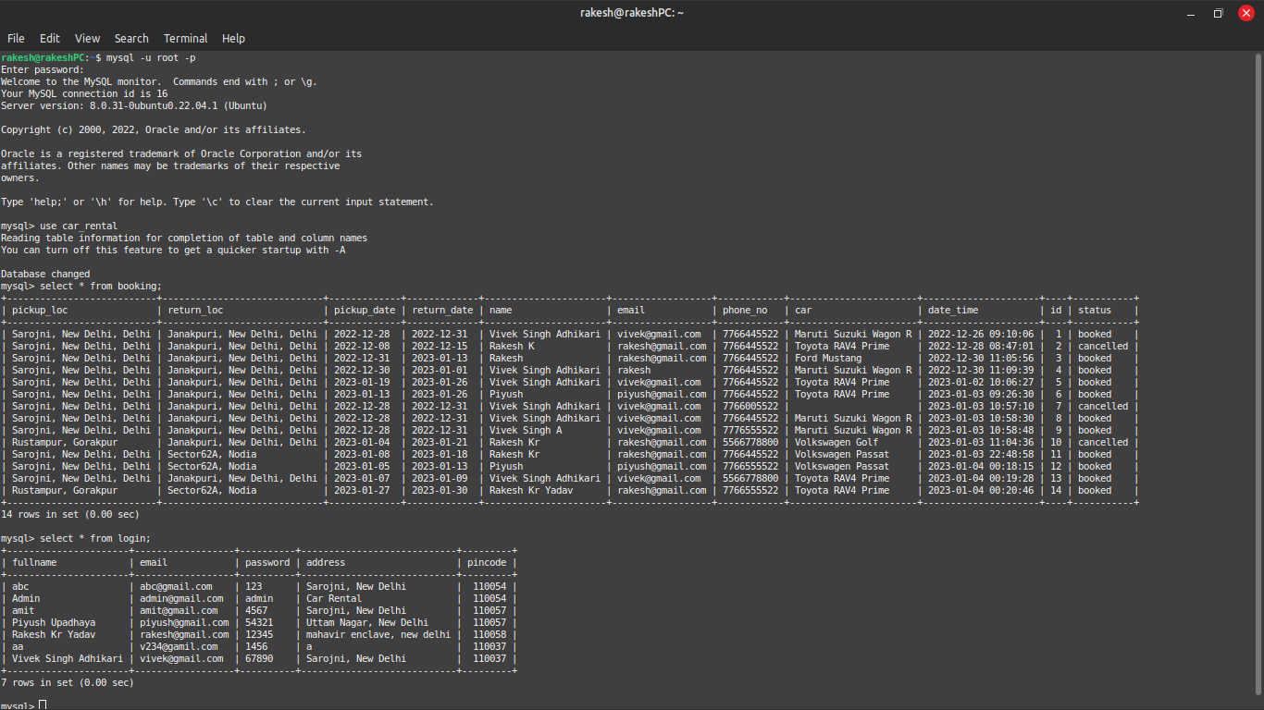
Task: Open the Terminal menu
Action: click(x=185, y=38)
